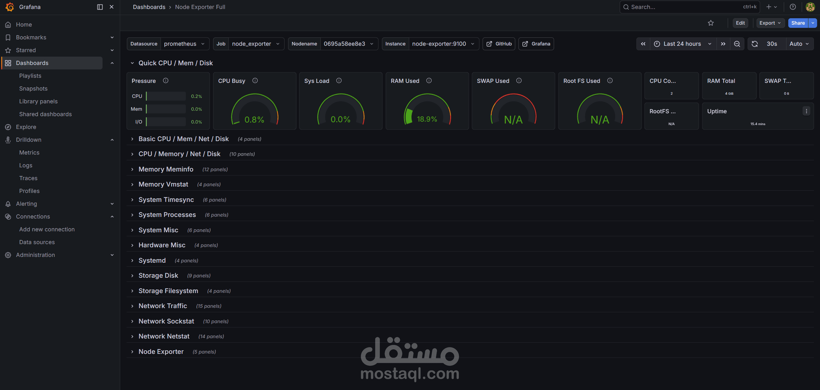Expand the Network Traffic row
Image resolution: width=820 pixels, height=390 pixels.
point(163,306)
